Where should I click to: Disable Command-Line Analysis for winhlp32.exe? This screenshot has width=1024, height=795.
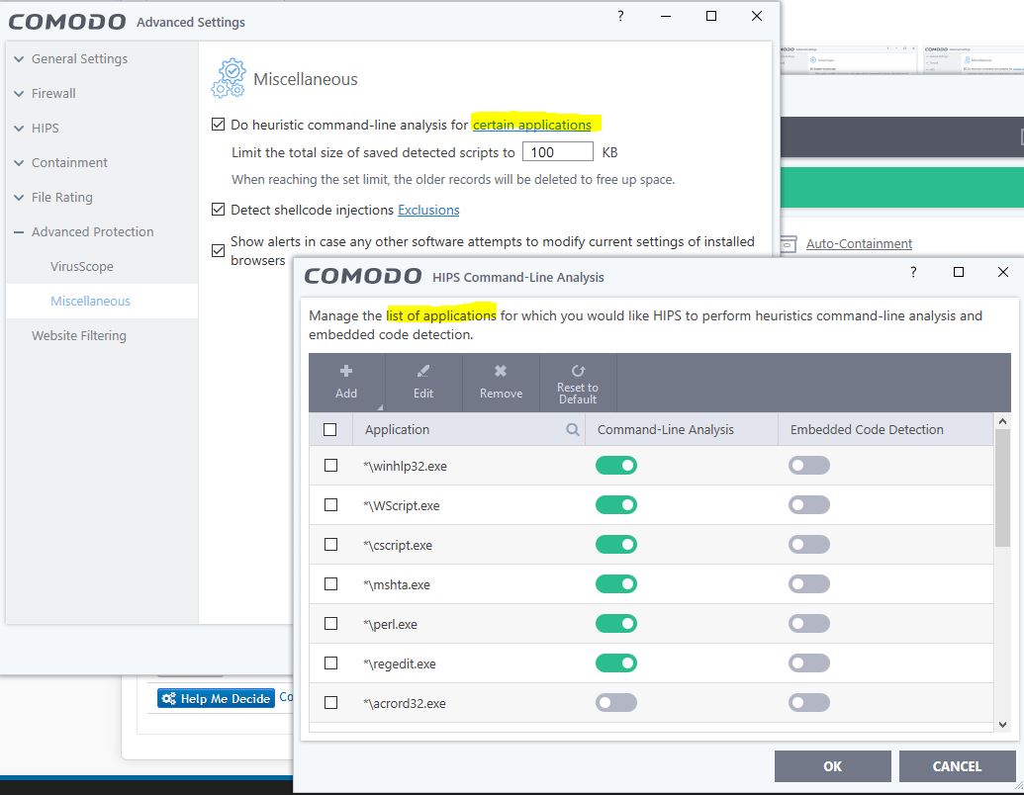pyautogui.click(x=615, y=466)
